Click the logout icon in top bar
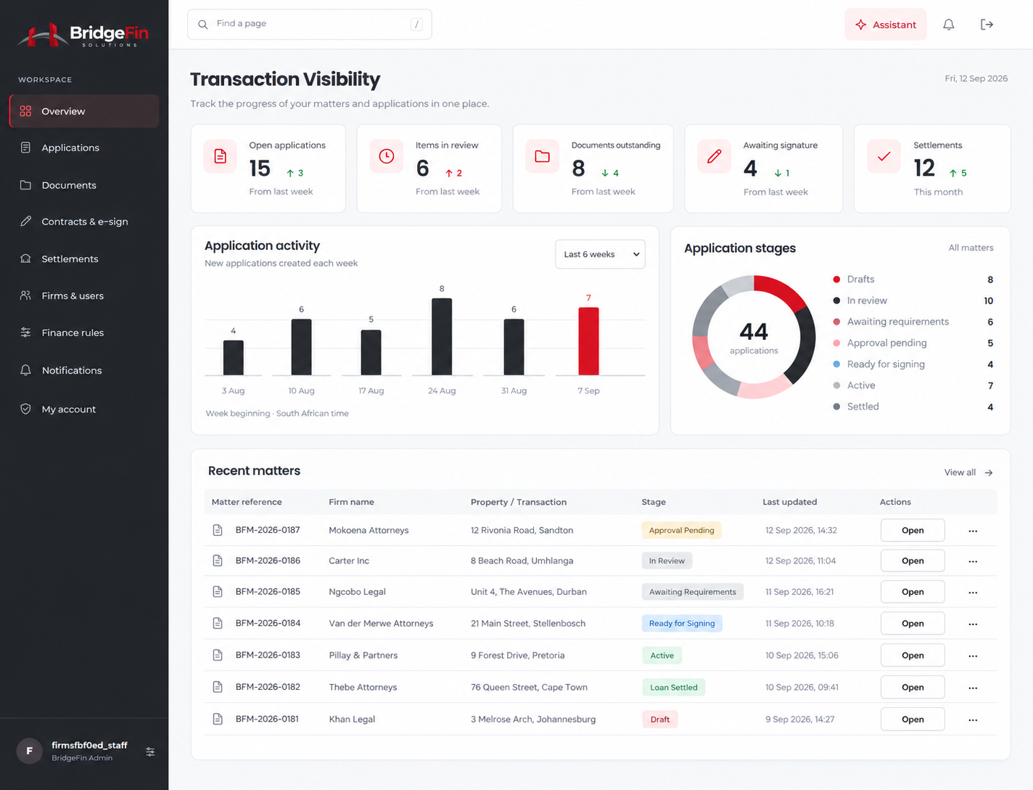This screenshot has width=1033, height=790. [x=987, y=24]
